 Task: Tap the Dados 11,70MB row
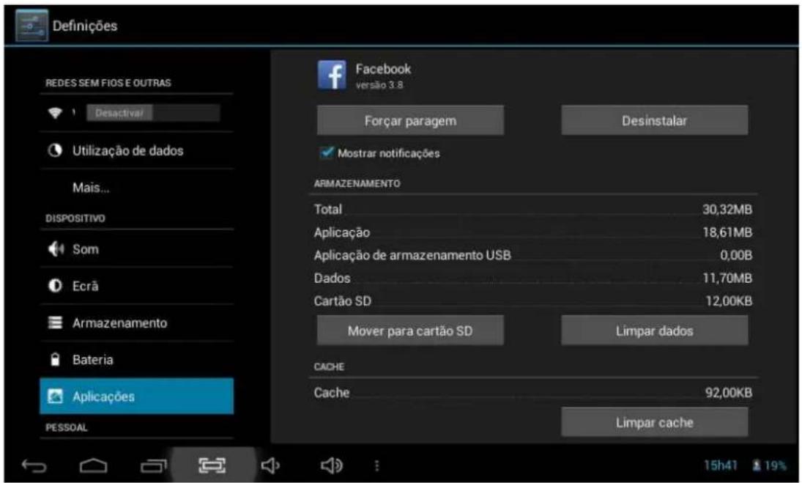533,279
